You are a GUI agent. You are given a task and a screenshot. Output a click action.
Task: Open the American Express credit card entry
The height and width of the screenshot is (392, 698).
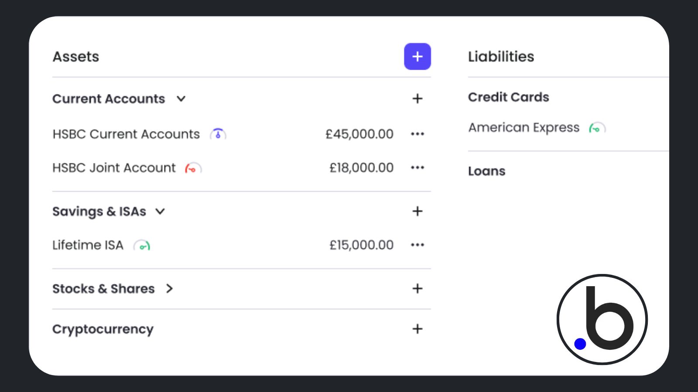pos(523,127)
